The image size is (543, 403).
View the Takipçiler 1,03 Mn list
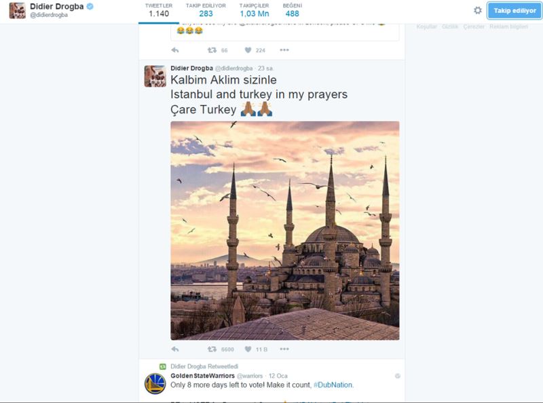click(x=254, y=10)
